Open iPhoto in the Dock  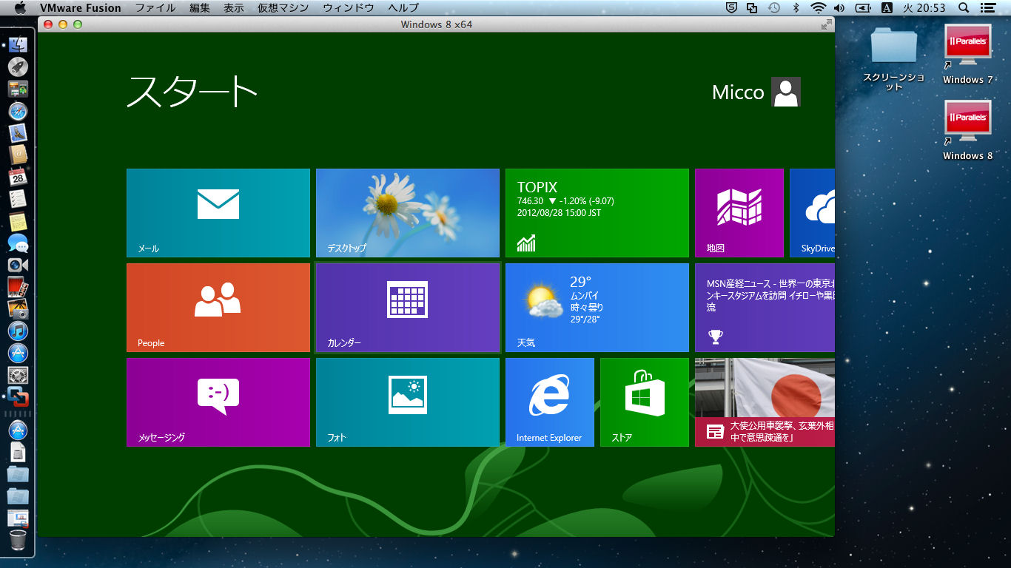(x=19, y=309)
